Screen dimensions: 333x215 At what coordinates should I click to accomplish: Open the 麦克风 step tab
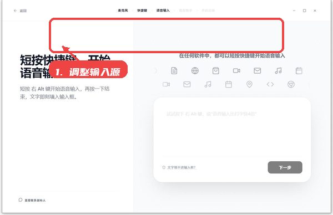coord(123,11)
